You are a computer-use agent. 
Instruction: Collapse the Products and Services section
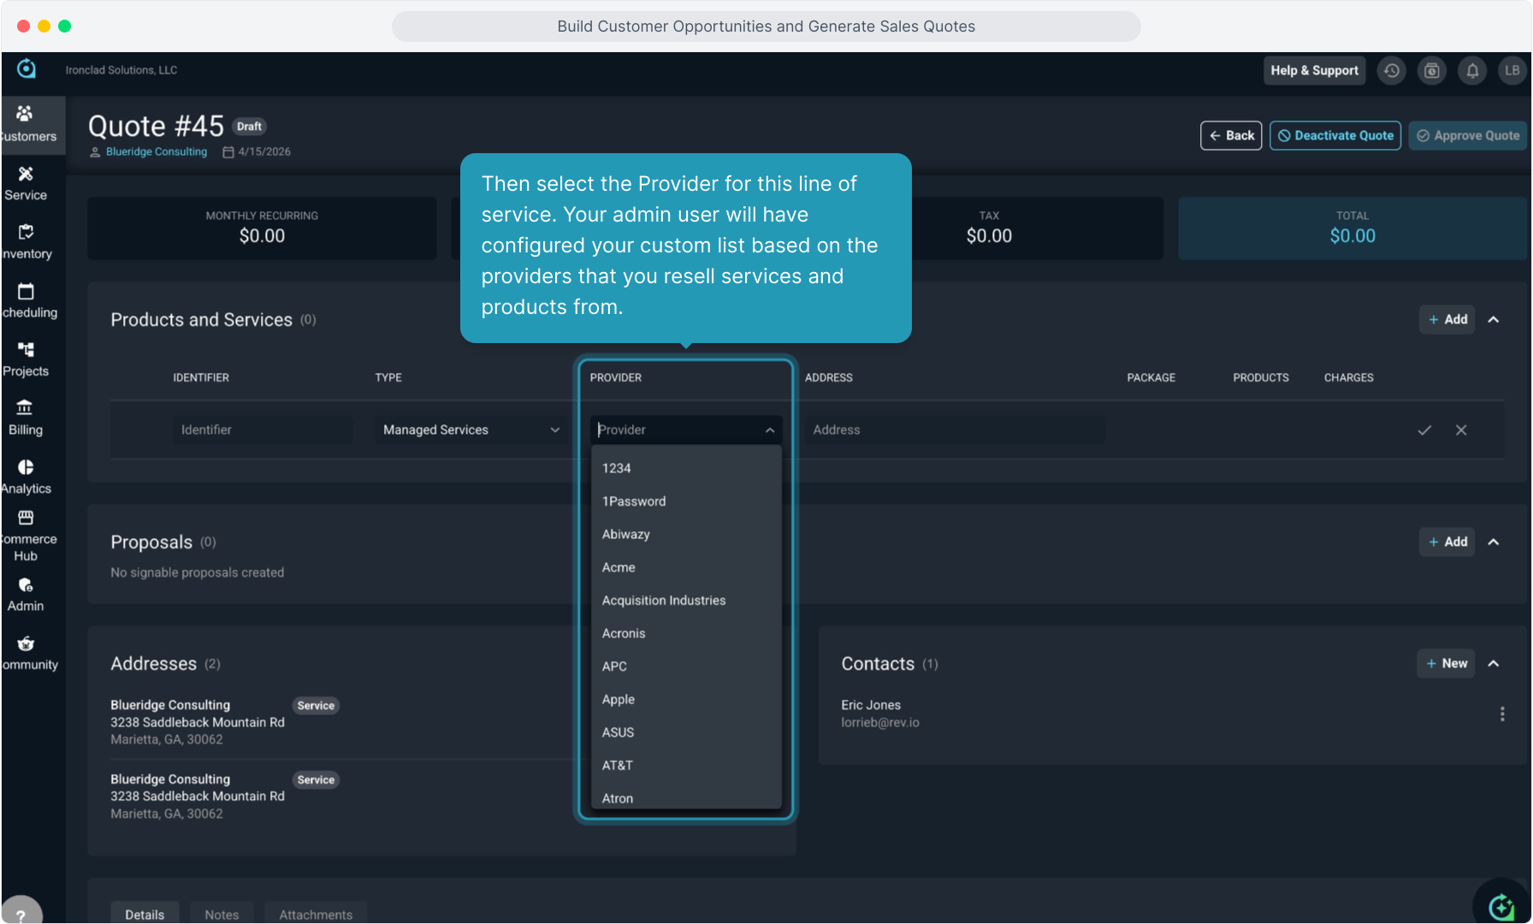1494,320
